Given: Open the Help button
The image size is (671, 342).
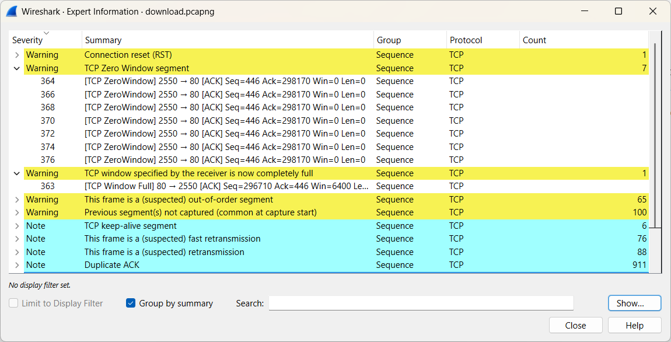Looking at the screenshot, I should pyautogui.click(x=634, y=326).
